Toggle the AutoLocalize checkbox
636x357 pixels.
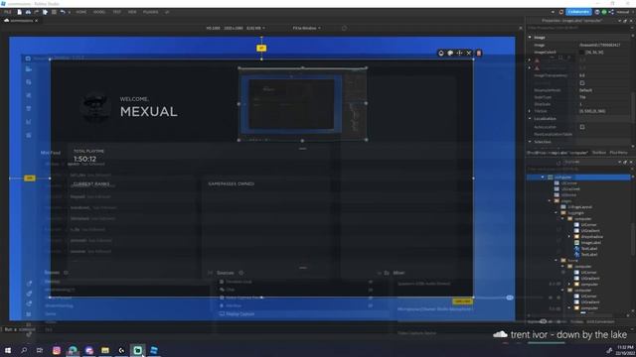(x=582, y=127)
